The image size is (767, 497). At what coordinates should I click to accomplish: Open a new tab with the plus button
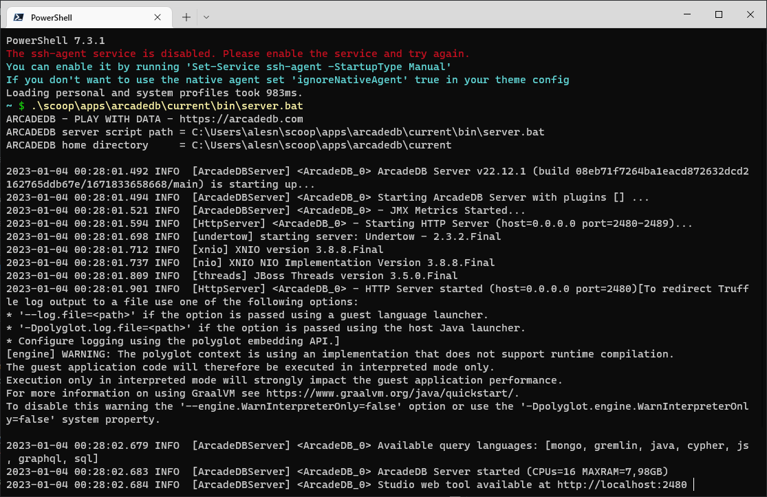tap(186, 17)
